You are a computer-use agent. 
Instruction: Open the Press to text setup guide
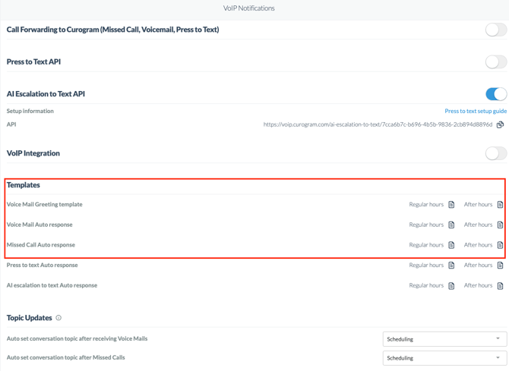tap(476, 111)
